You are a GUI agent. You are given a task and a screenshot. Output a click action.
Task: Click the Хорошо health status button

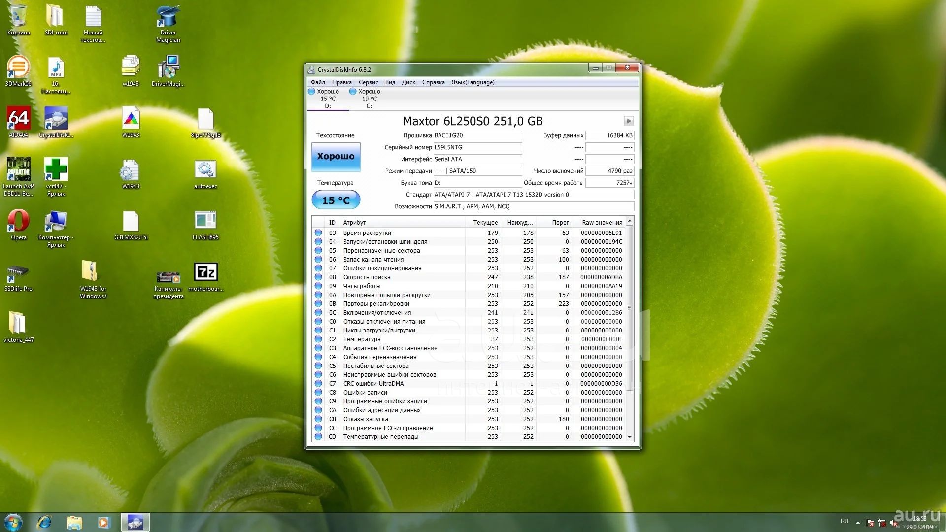click(336, 157)
